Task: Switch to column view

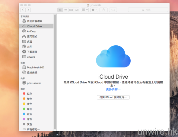Action: 71,10
